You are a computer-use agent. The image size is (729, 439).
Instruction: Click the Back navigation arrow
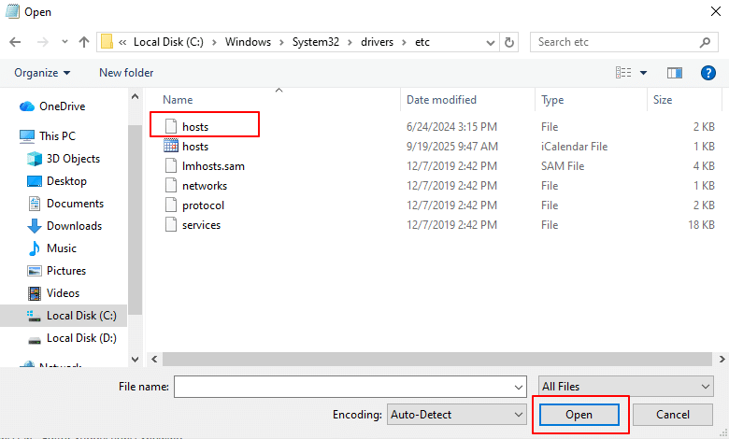tap(14, 42)
